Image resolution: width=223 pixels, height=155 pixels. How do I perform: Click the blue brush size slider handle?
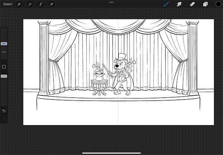click(4, 44)
